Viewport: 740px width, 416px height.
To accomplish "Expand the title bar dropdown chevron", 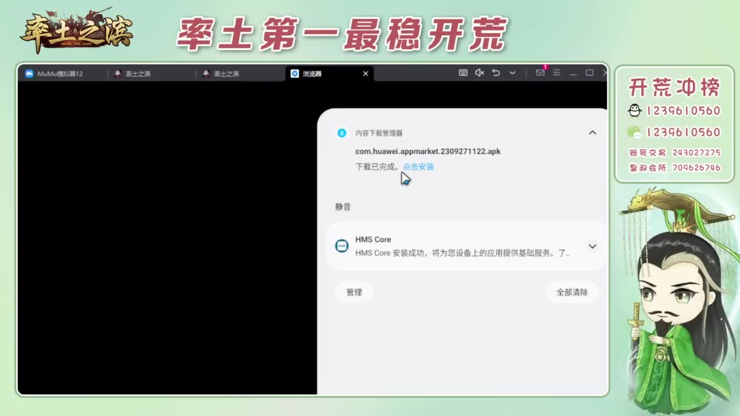I will pos(512,73).
